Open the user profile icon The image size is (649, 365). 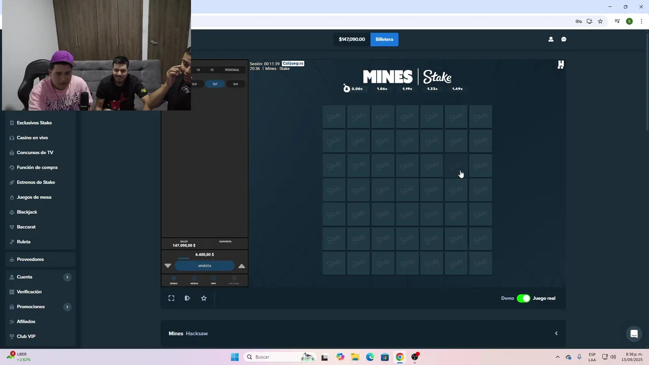(x=551, y=39)
